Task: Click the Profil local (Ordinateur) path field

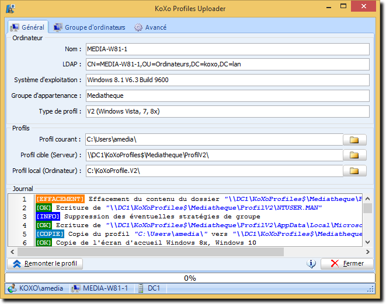Action: [214, 171]
